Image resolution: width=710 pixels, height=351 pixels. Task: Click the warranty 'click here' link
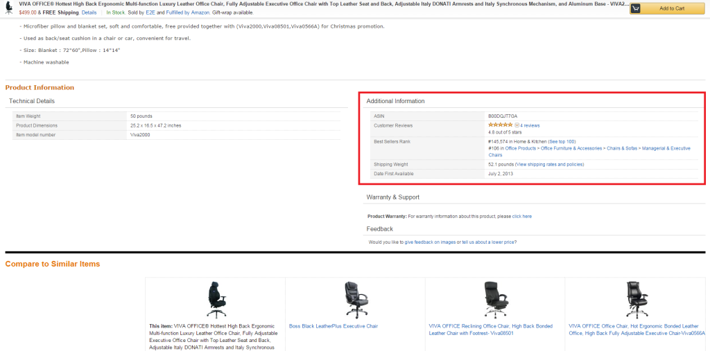[522, 216]
